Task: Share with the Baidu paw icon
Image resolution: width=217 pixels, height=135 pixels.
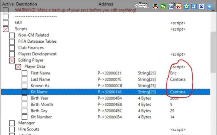Action: click(x=202, y=6)
